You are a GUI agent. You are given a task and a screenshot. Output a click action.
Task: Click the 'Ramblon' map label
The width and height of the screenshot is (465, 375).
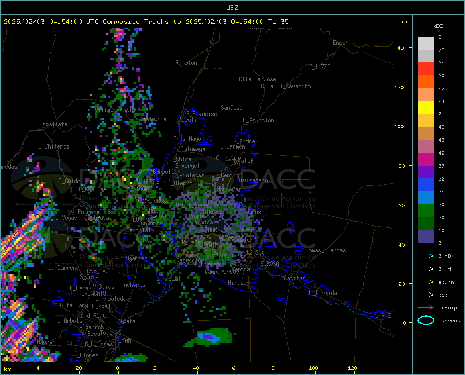186,63
